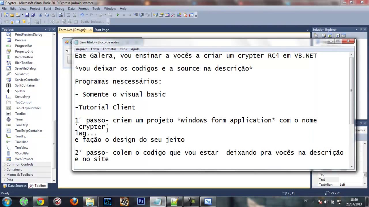Start Debugging with the green play icon
369x207 pixels.
[x=118, y=15]
